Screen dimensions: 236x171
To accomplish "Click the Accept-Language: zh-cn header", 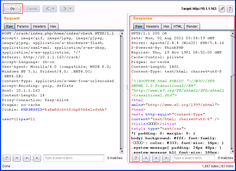I will click(28, 62).
